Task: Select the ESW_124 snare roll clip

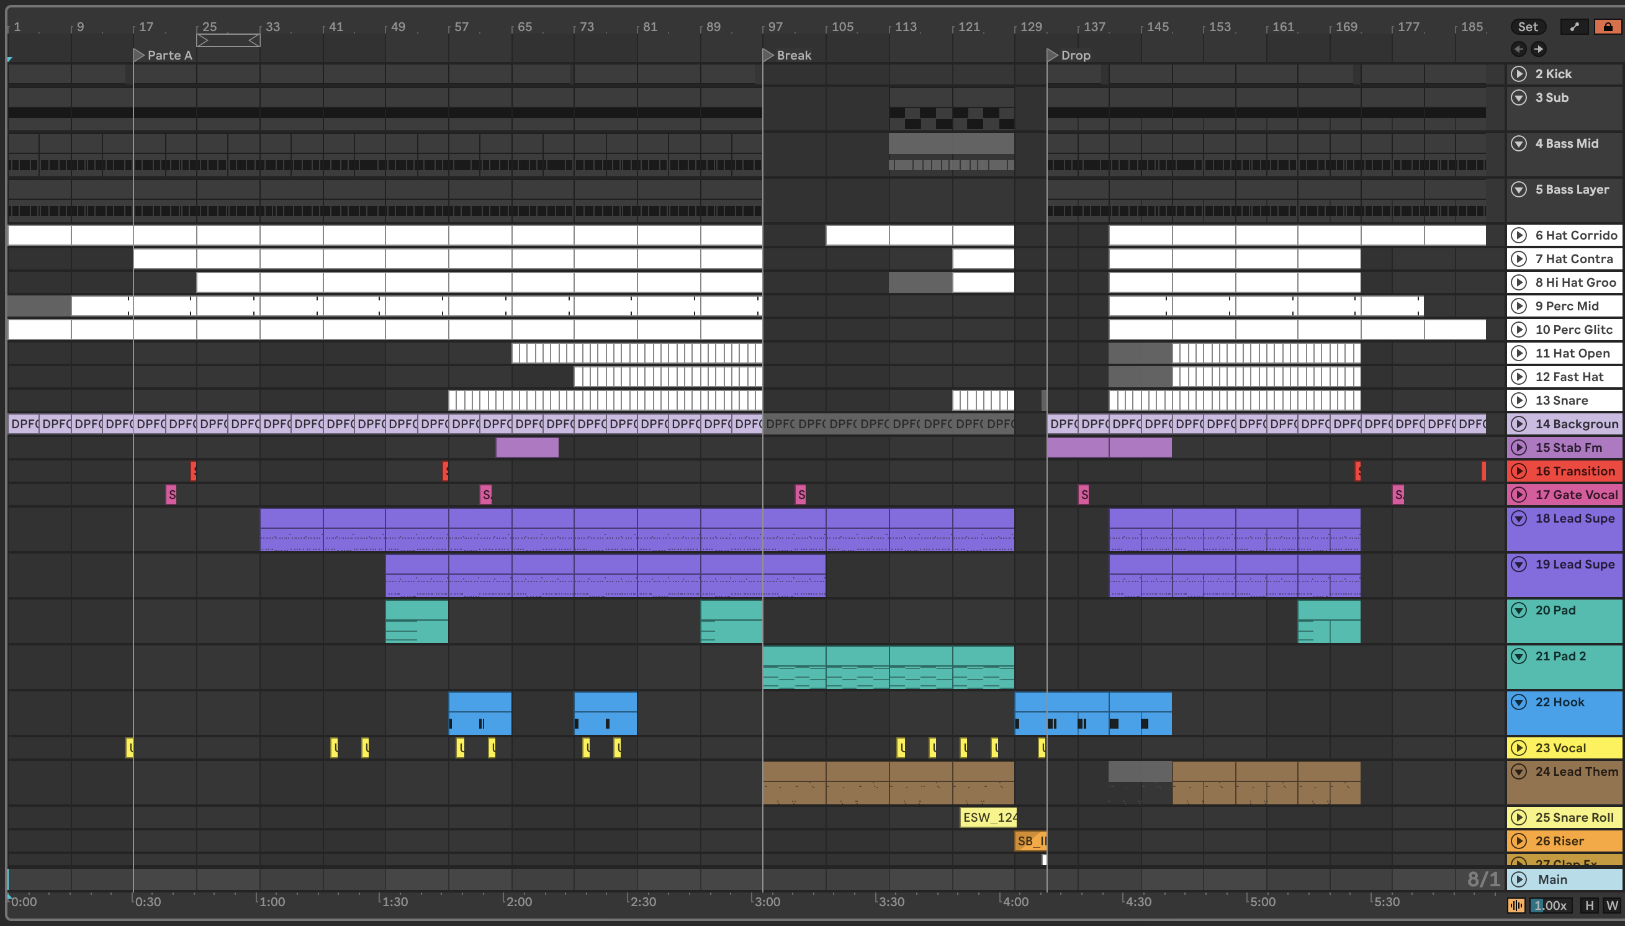Action: (x=988, y=817)
